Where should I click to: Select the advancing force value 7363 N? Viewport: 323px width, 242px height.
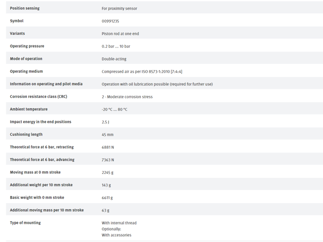click(107, 160)
